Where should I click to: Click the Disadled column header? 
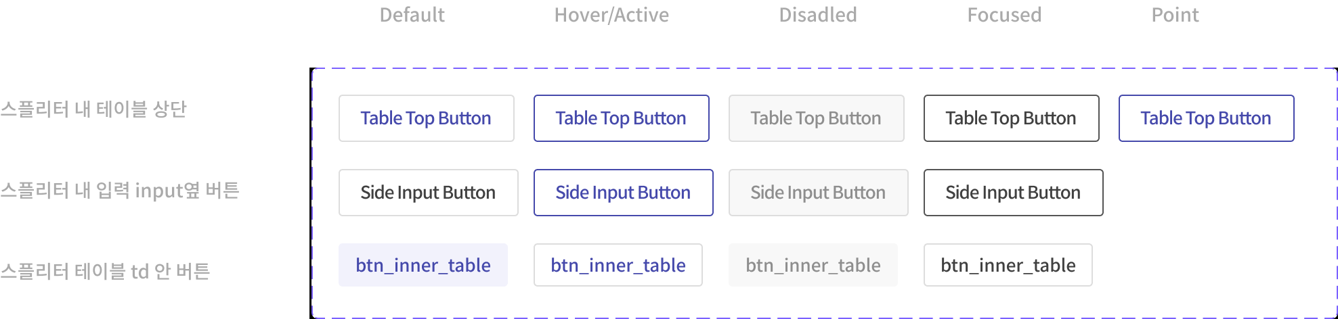point(818,15)
